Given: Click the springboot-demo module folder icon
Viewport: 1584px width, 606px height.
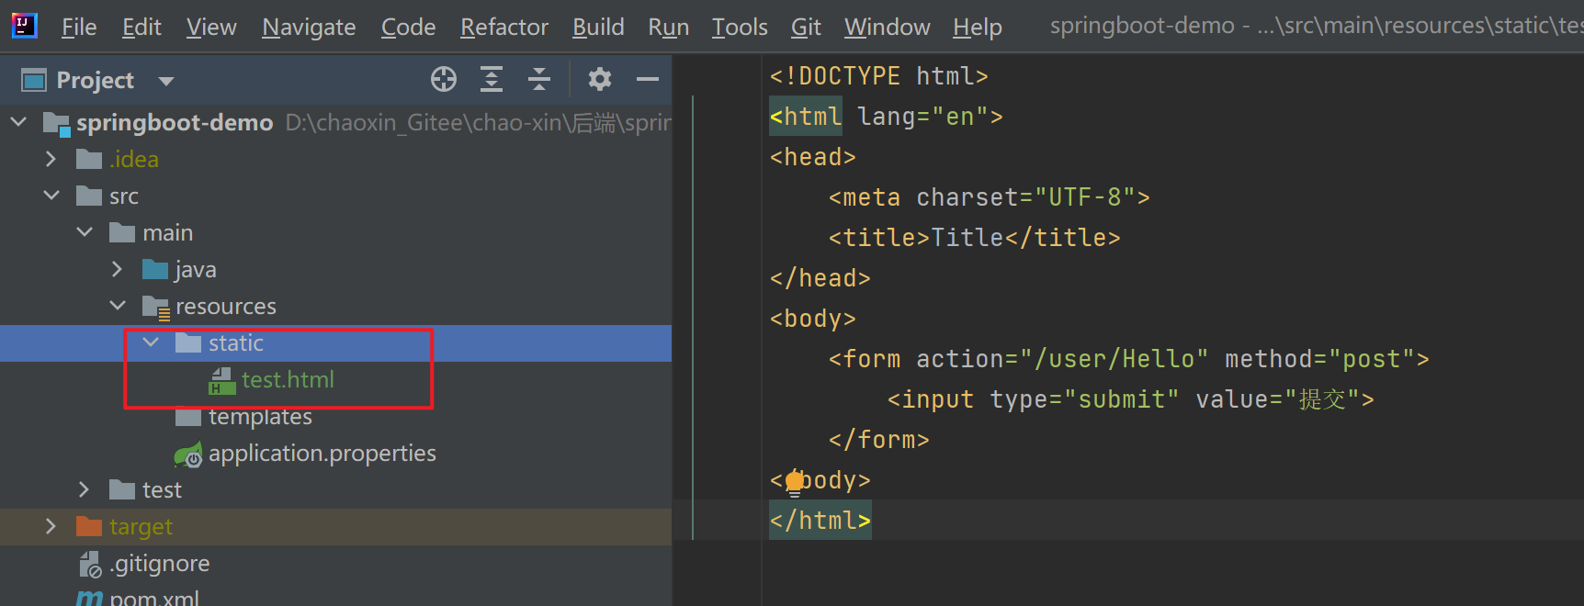Looking at the screenshot, I should click(57, 123).
